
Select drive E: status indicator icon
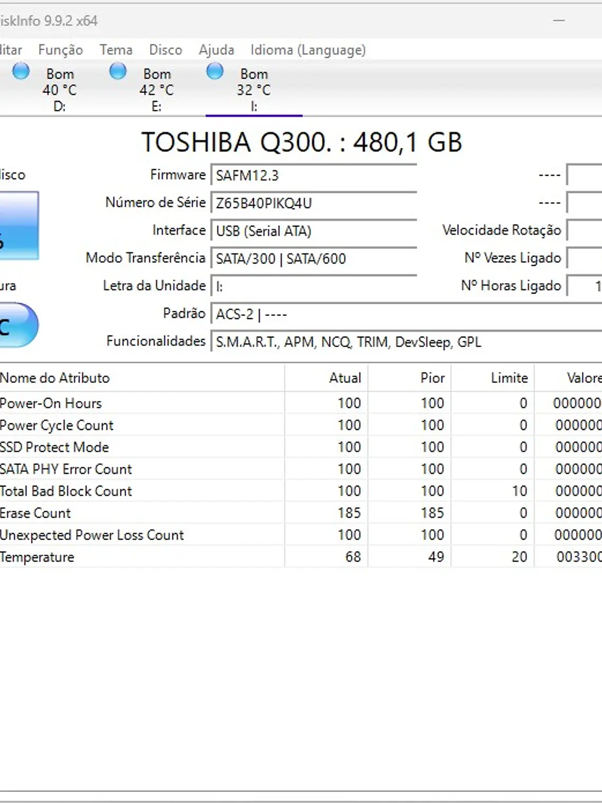(118, 71)
